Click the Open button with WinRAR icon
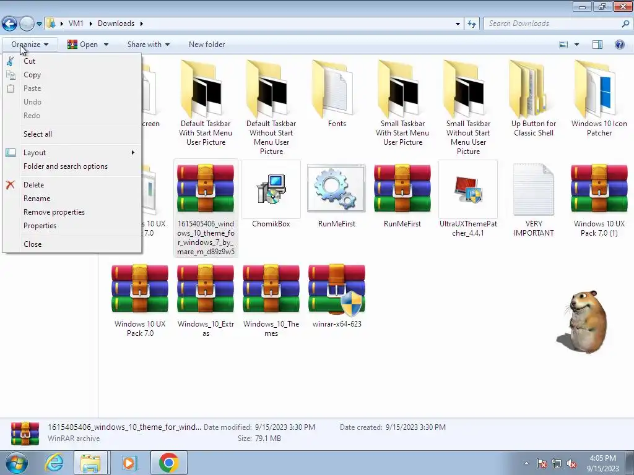Viewport: 634px width, 475px height. [83, 45]
